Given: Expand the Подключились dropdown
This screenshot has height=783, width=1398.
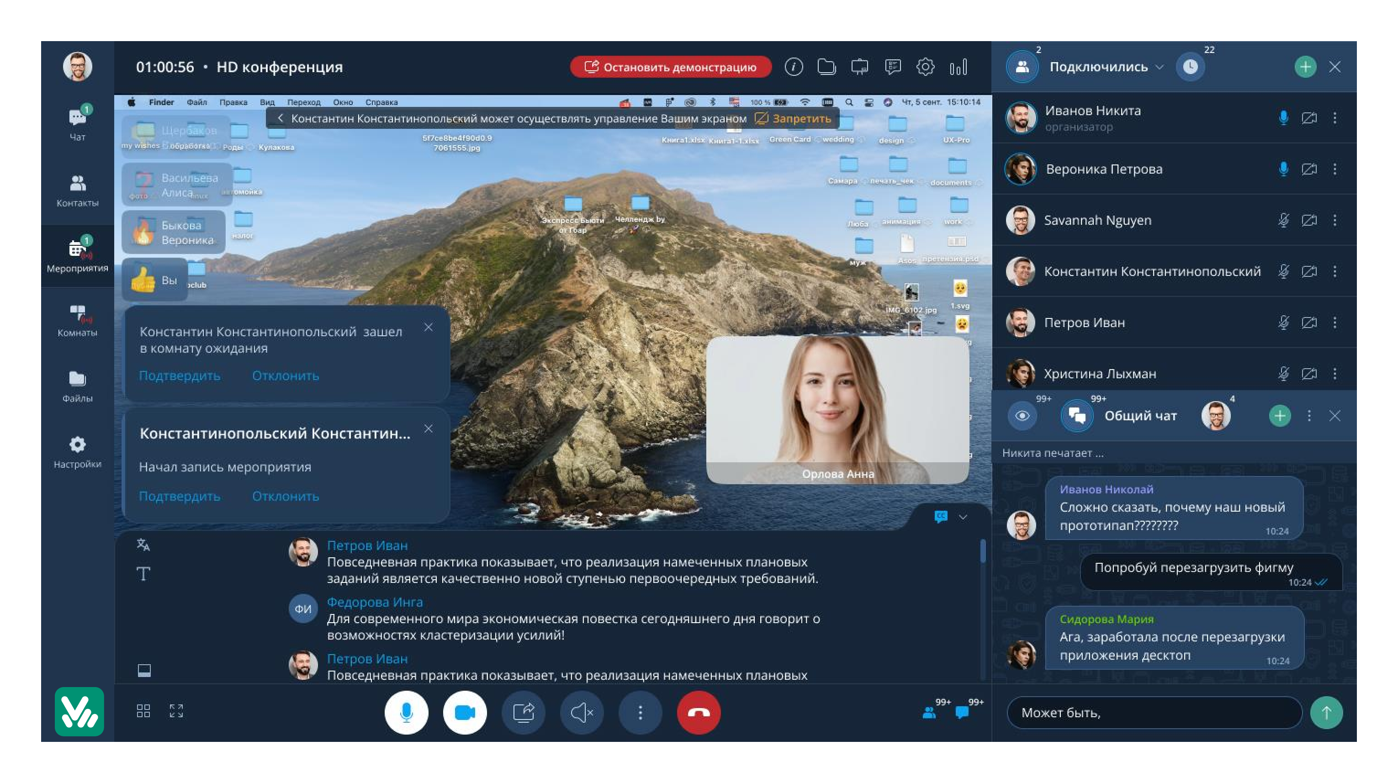Looking at the screenshot, I should tap(1160, 67).
